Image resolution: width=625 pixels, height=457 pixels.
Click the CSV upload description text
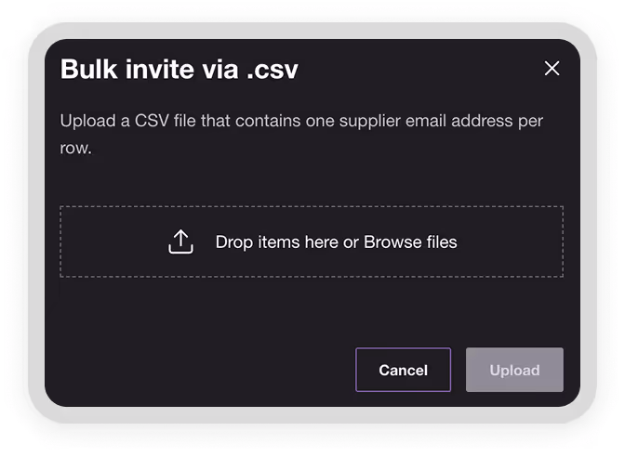tap(301, 134)
